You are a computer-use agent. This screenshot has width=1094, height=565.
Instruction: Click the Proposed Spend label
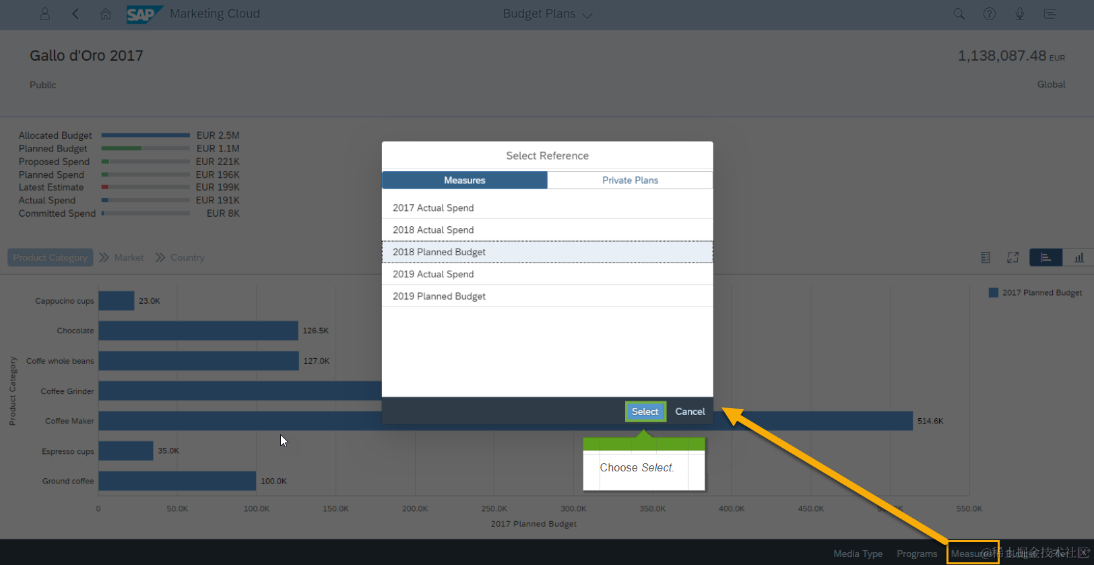point(54,162)
